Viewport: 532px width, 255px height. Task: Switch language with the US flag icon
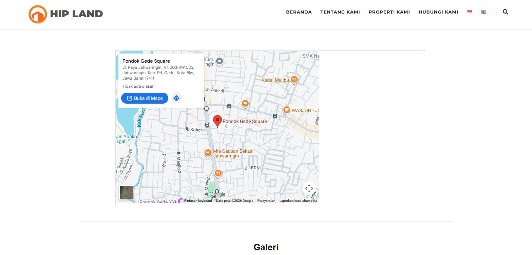(483, 12)
